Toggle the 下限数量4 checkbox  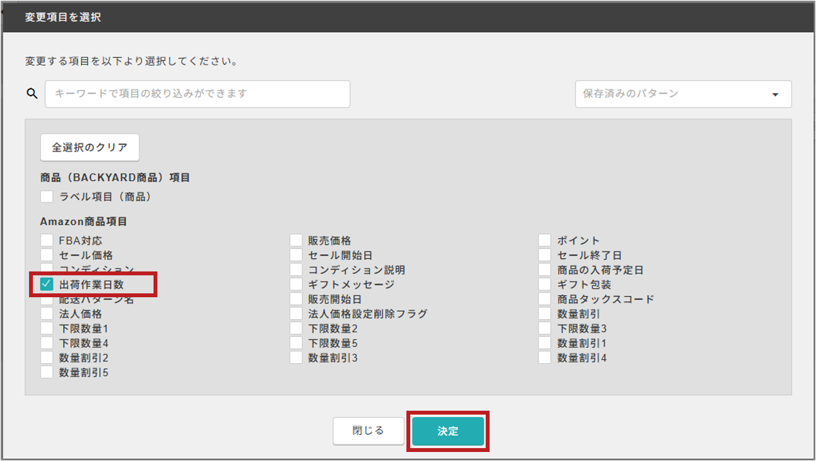tap(46, 343)
